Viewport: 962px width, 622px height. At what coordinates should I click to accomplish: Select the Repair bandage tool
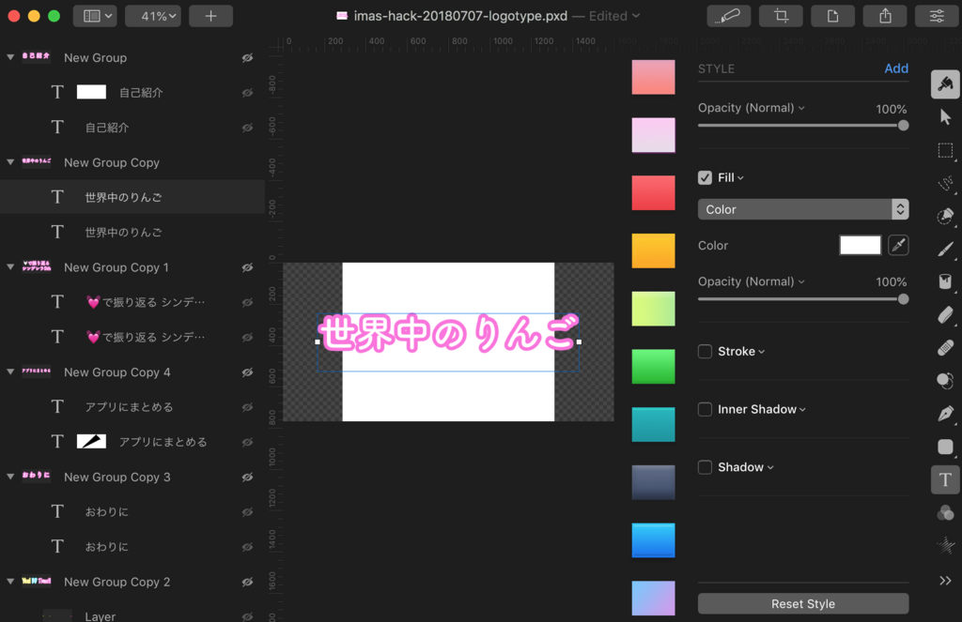pos(945,347)
